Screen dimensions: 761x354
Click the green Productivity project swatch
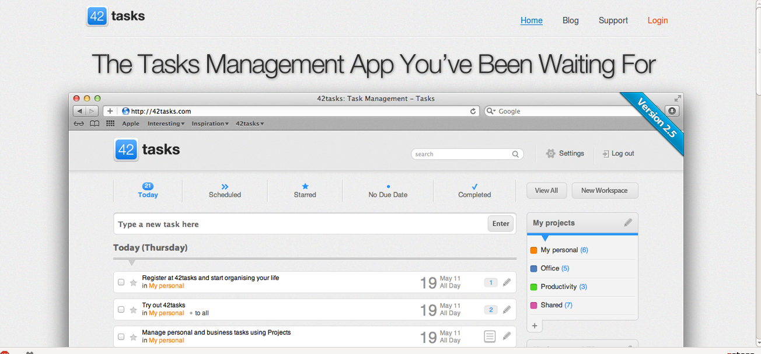tap(533, 287)
